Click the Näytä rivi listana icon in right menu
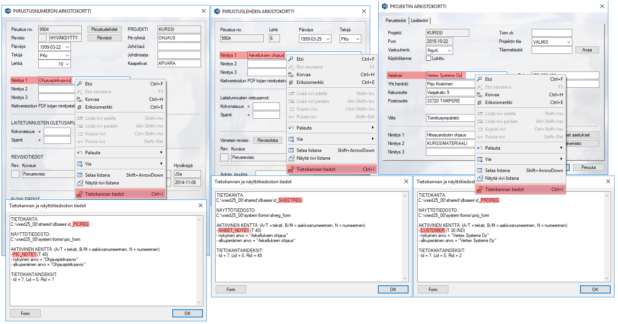 479,178
